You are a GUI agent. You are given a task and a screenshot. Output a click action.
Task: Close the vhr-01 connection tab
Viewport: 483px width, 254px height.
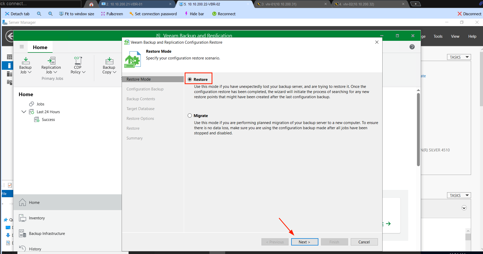tap(326, 4)
